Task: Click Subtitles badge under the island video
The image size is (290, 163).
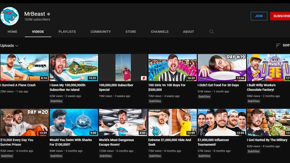Action: pos(56,101)
